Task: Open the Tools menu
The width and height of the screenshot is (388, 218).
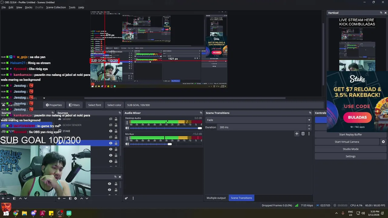Action: (72, 7)
